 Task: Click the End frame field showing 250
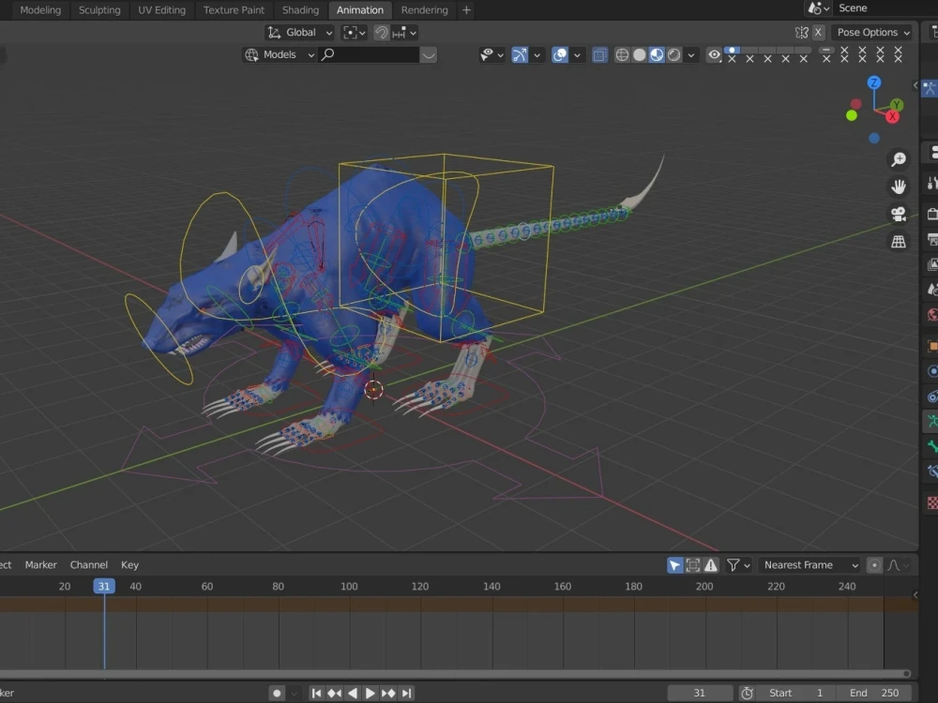(x=873, y=693)
